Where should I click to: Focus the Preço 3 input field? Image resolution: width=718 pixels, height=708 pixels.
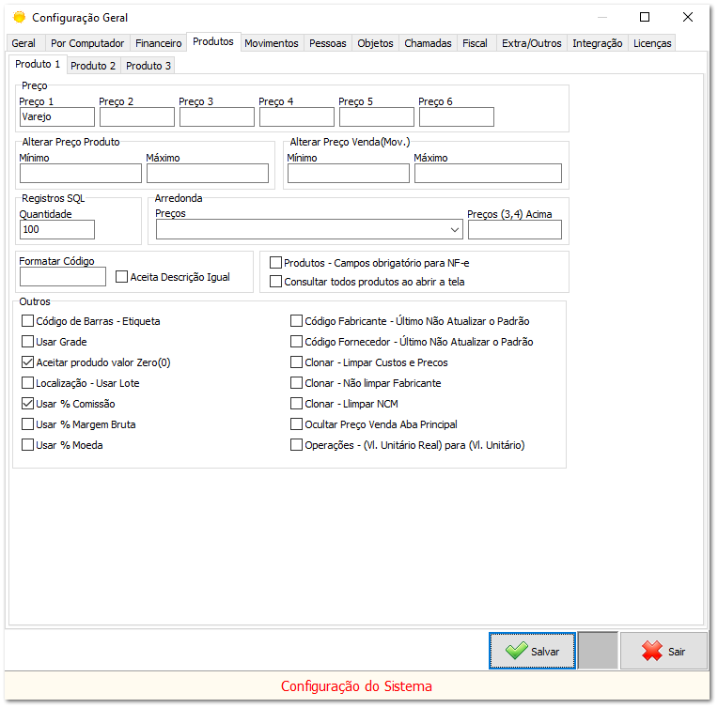click(216, 116)
